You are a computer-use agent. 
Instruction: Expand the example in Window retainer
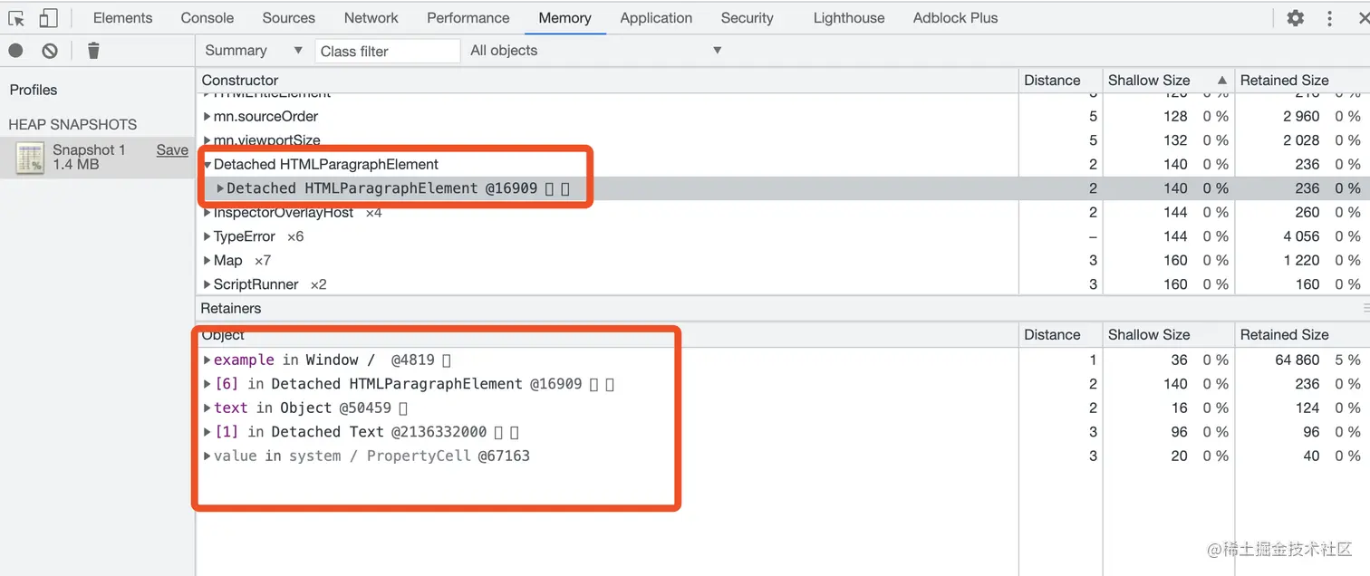point(207,360)
